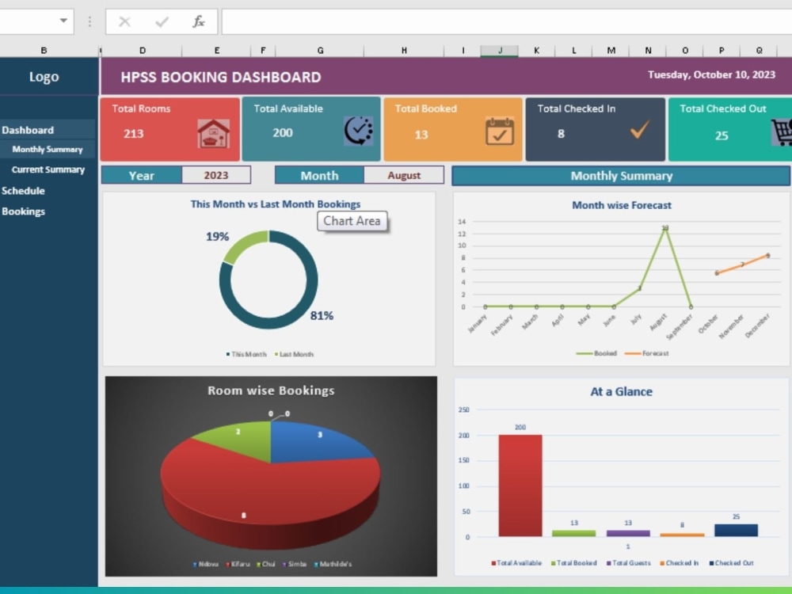792x594 pixels.
Task: Open the Year 2023 selector
Action: (216, 175)
